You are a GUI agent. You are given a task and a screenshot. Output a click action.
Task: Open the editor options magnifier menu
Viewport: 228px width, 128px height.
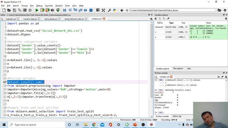(151, 19)
